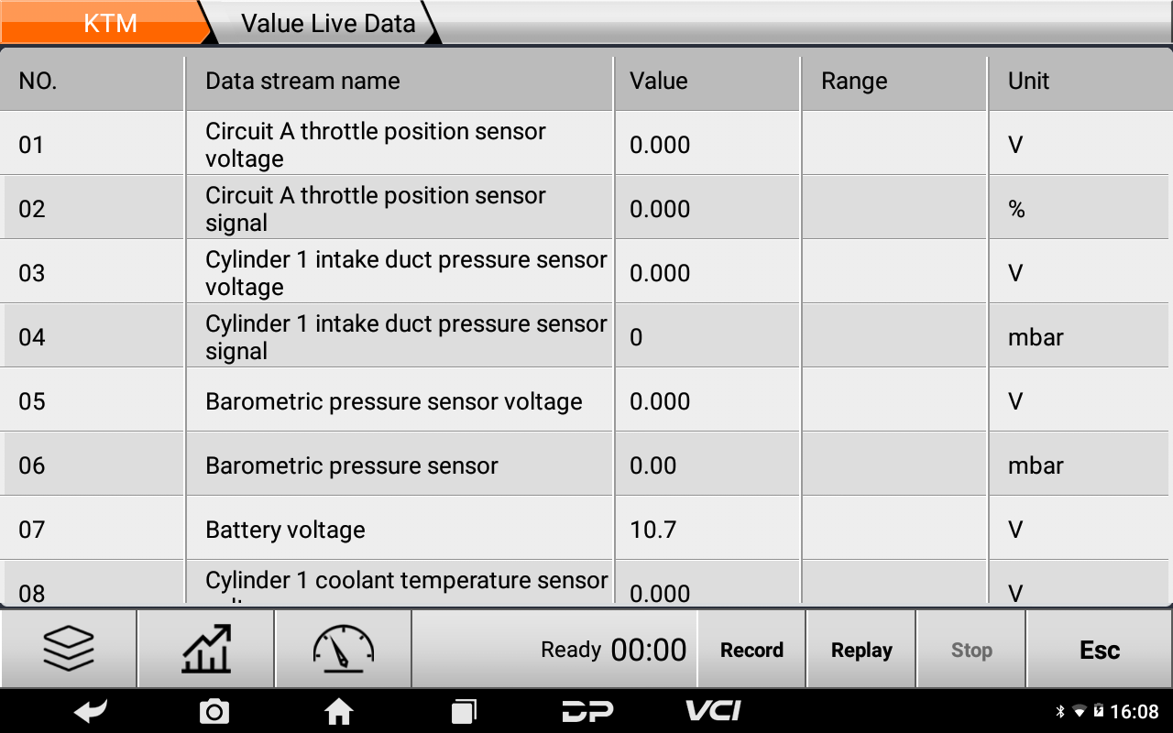Click the Record button
Image resolution: width=1173 pixels, height=733 pixels.
751,650
